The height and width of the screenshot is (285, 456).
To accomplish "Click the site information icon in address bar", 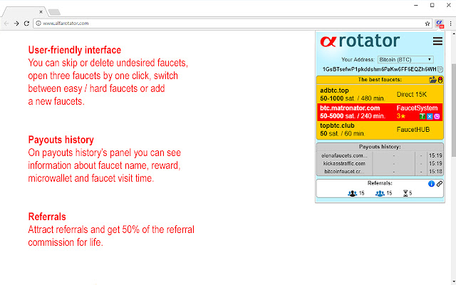I will (x=38, y=24).
